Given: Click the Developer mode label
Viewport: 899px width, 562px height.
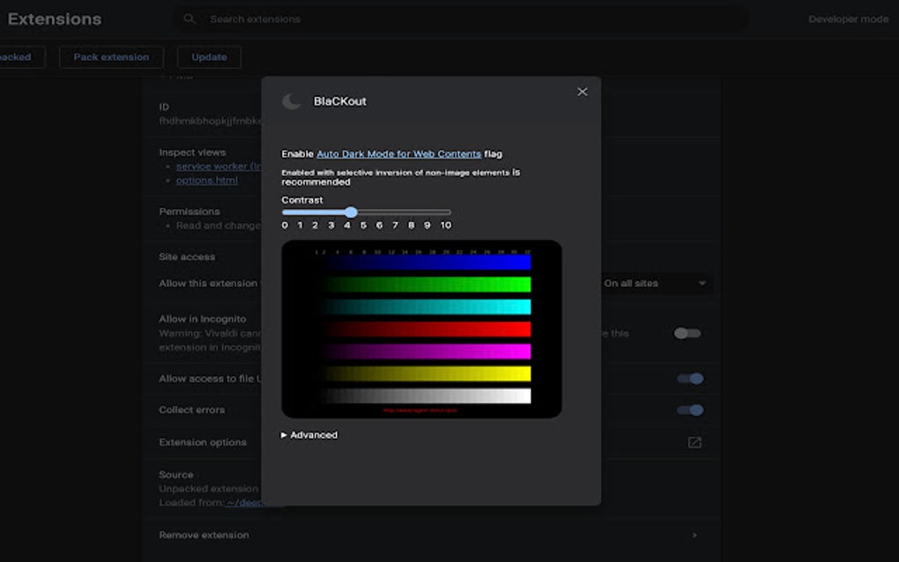Looking at the screenshot, I should click(847, 18).
